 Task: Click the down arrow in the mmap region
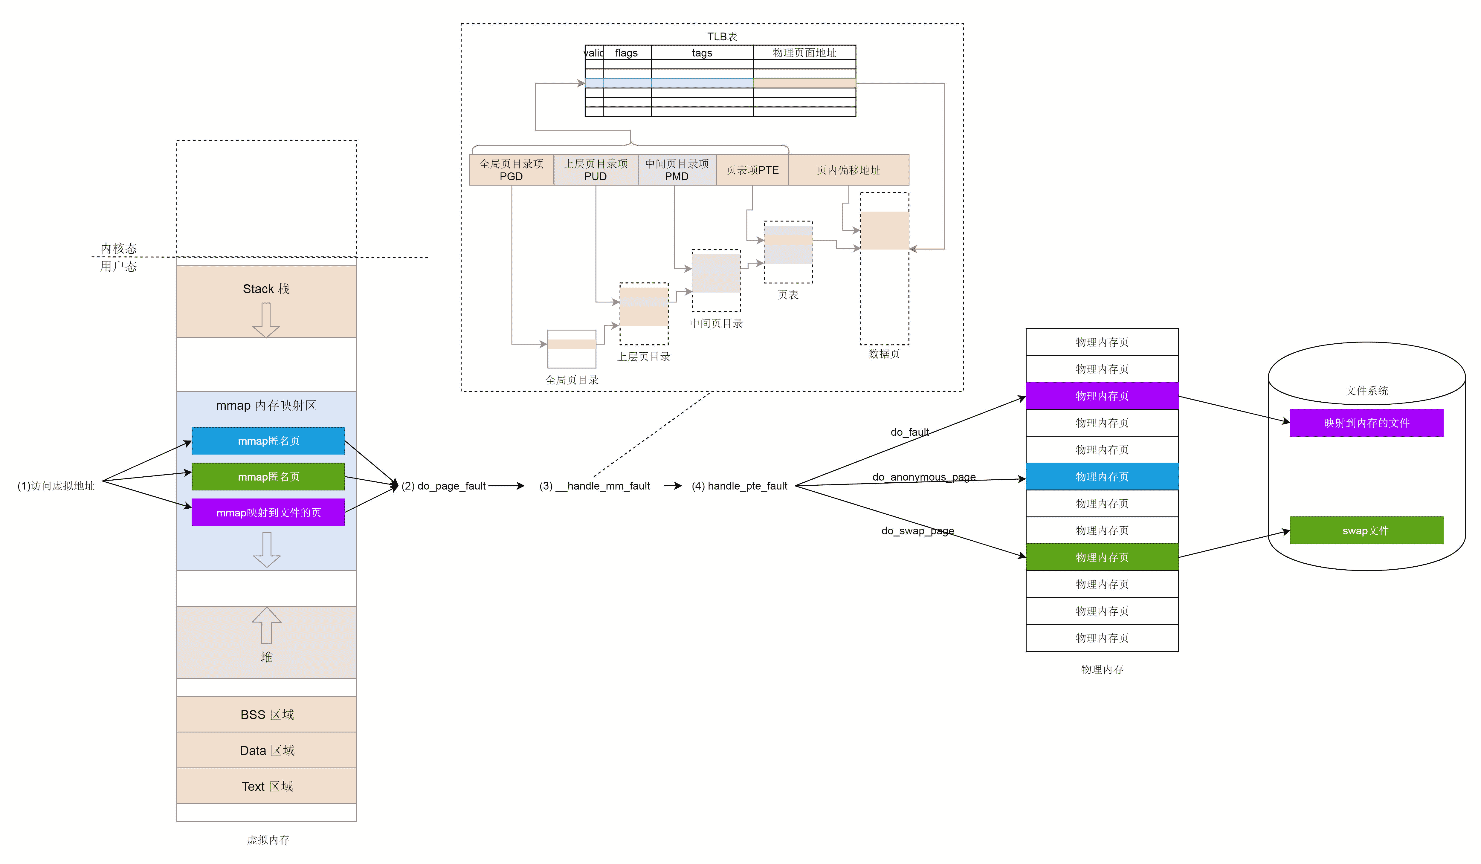tap(266, 549)
